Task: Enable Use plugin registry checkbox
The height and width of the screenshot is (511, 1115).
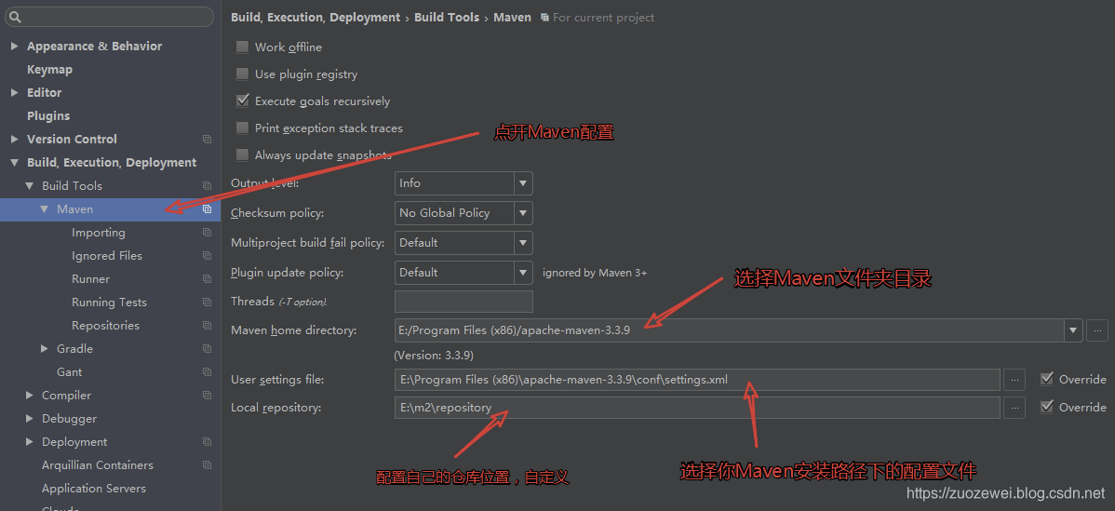Action: point(243,74)
